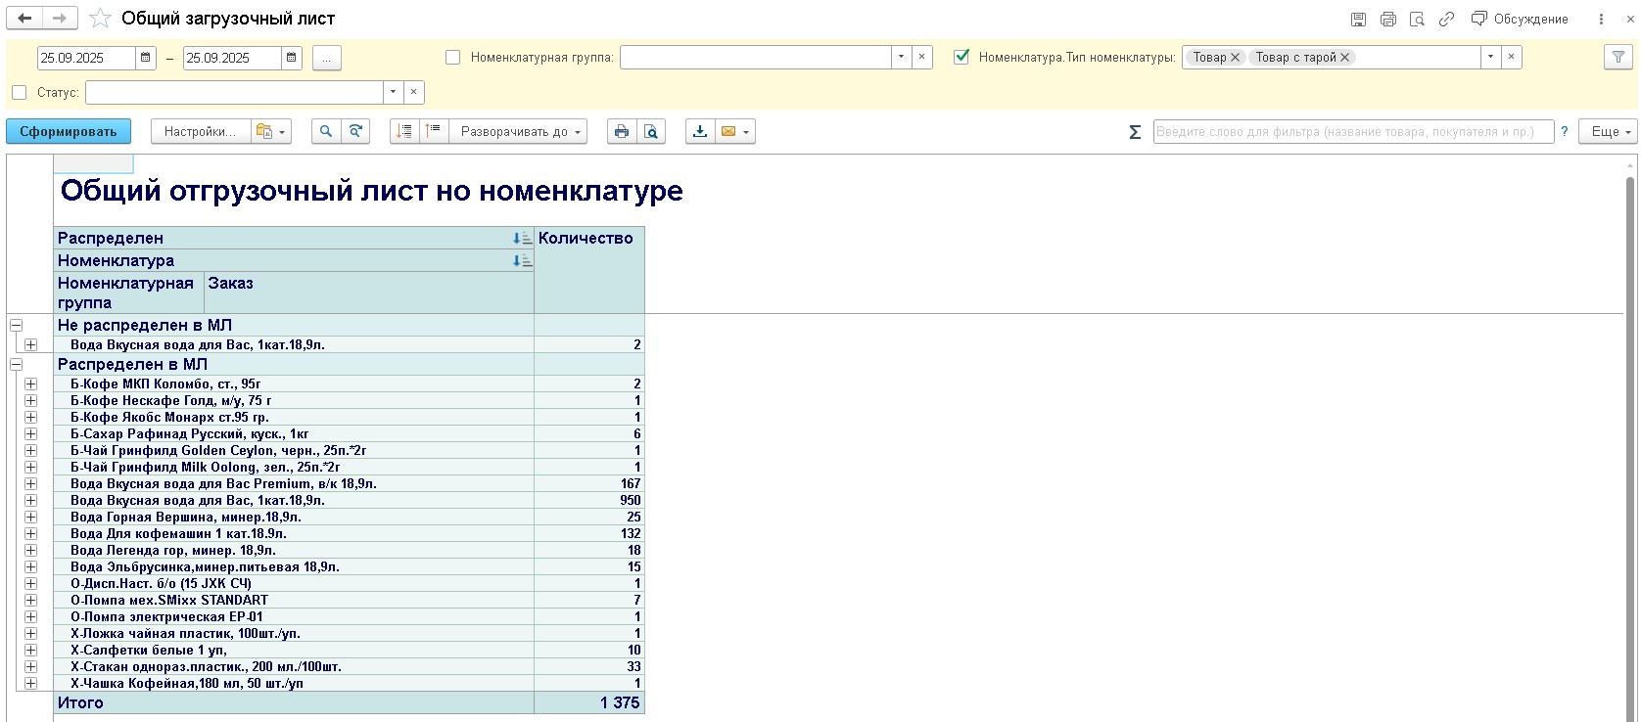This screenshot has height=722, width=1641.
Task: Click the filter funnel button
Action: pyautogui.click(x=1619, y=58)
